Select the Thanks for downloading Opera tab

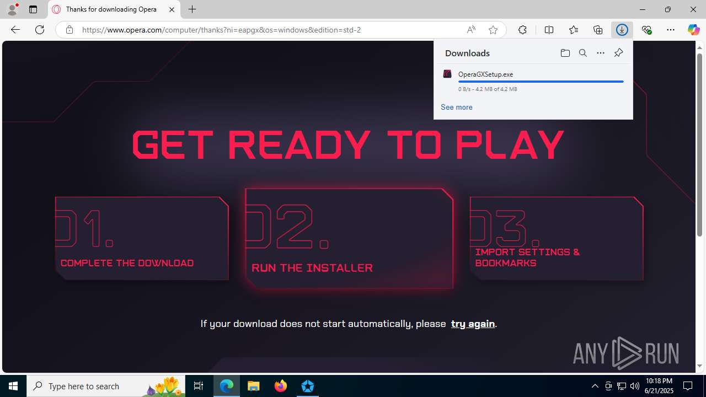point(114,9)
